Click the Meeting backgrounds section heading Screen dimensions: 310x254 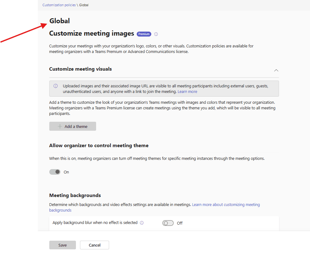75,195
